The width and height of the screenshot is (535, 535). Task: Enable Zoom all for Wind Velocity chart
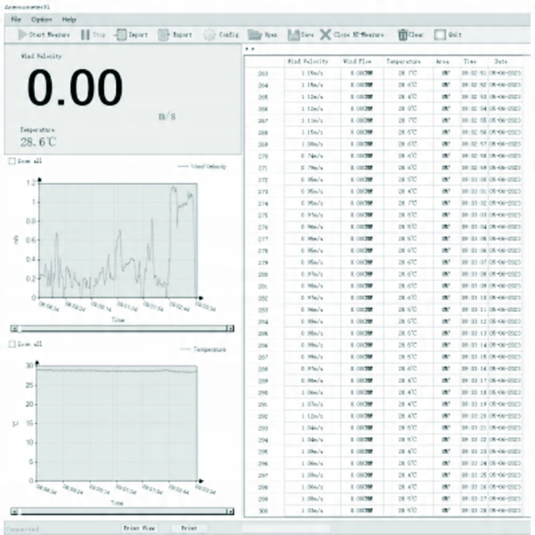coord(12,161)
